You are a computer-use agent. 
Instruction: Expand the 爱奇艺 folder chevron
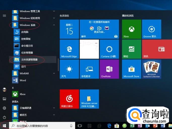pos(54,115)
